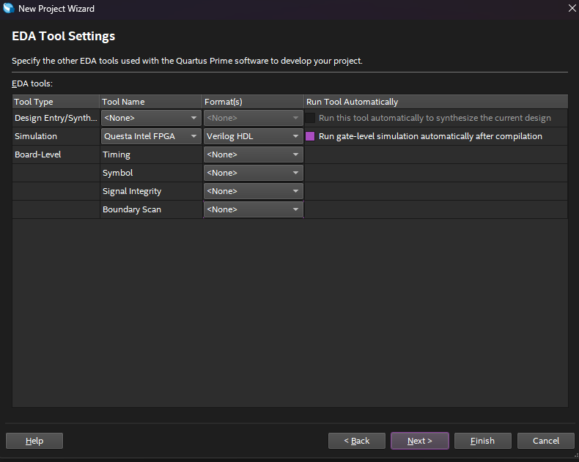Click the Run Tool Automatically column header

tap(435, 102)
